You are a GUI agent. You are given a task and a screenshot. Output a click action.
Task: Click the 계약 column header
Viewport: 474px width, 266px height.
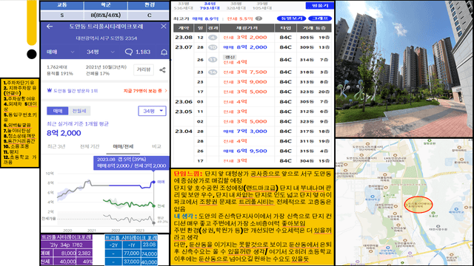184,28
